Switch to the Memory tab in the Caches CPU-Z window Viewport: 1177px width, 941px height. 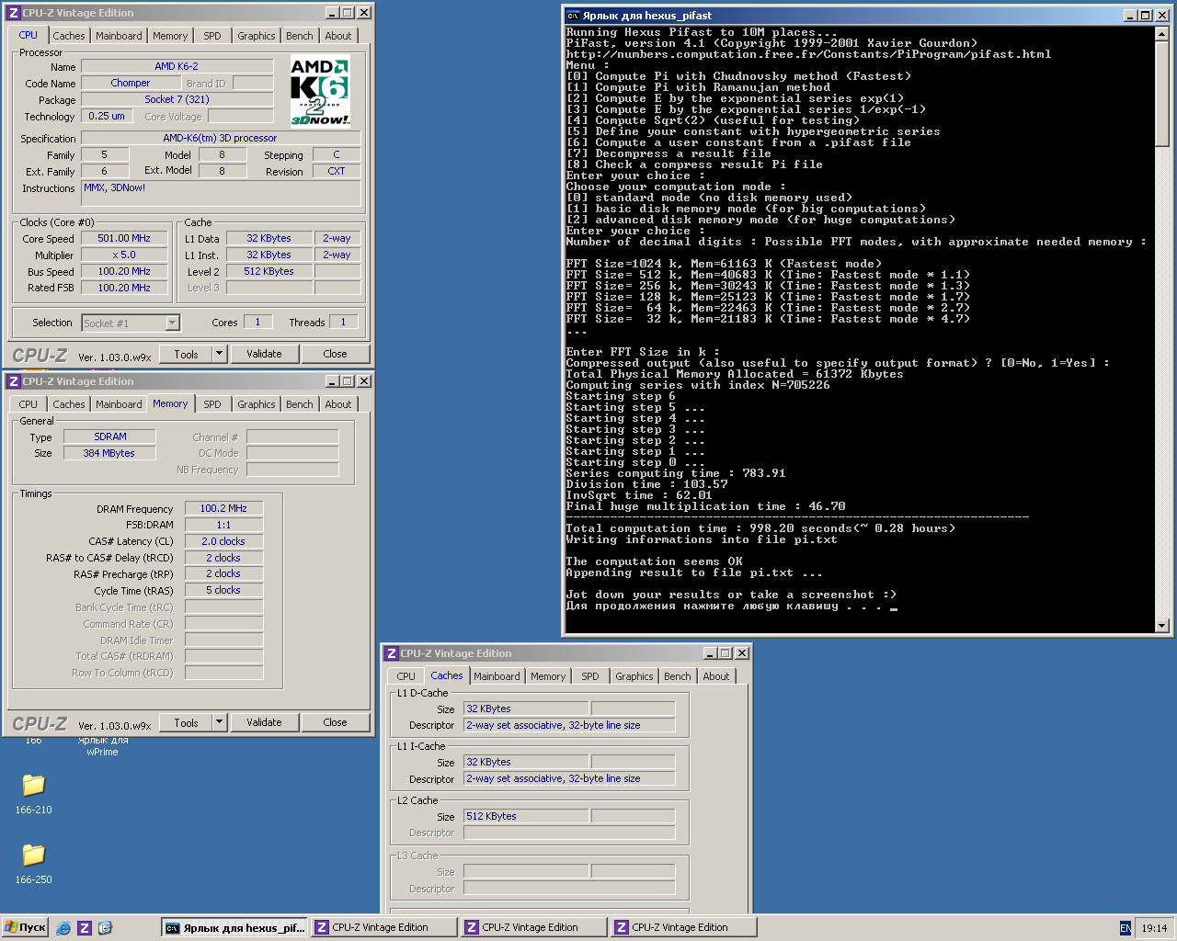click(x=548, y=676)
